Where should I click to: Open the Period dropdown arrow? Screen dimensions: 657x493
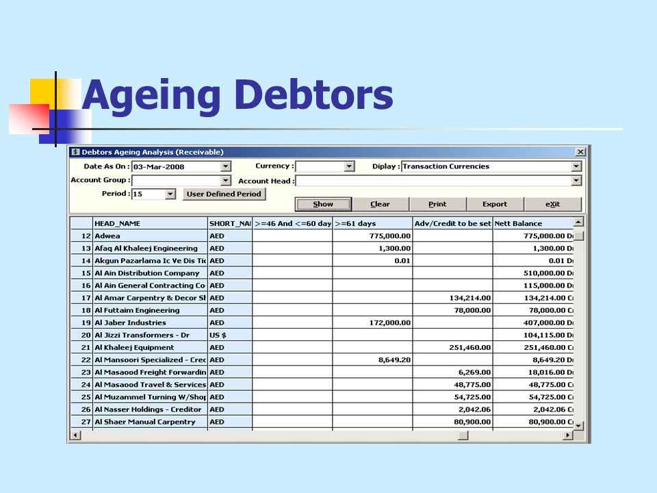[x=170, y=194]
